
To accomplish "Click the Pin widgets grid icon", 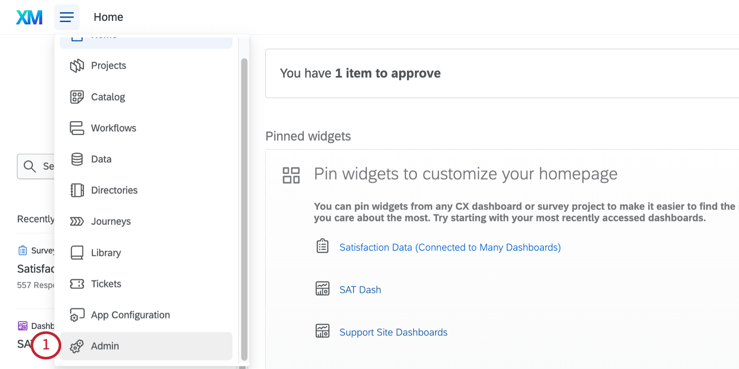I will tap(291, 175).
